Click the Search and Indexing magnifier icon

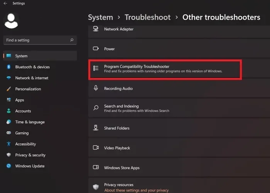(96, 108)
